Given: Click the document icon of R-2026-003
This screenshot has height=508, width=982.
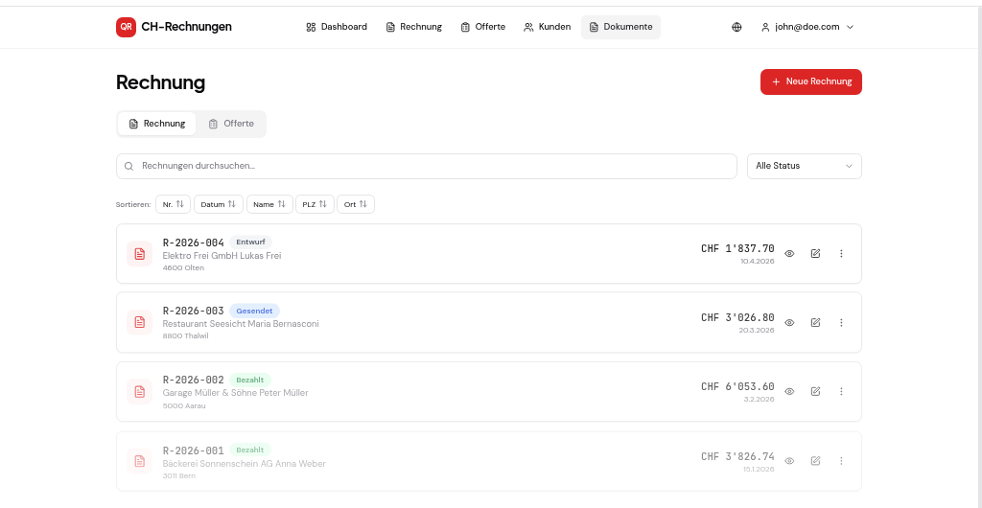Looking at the screenshot, I should pos(140,323).
